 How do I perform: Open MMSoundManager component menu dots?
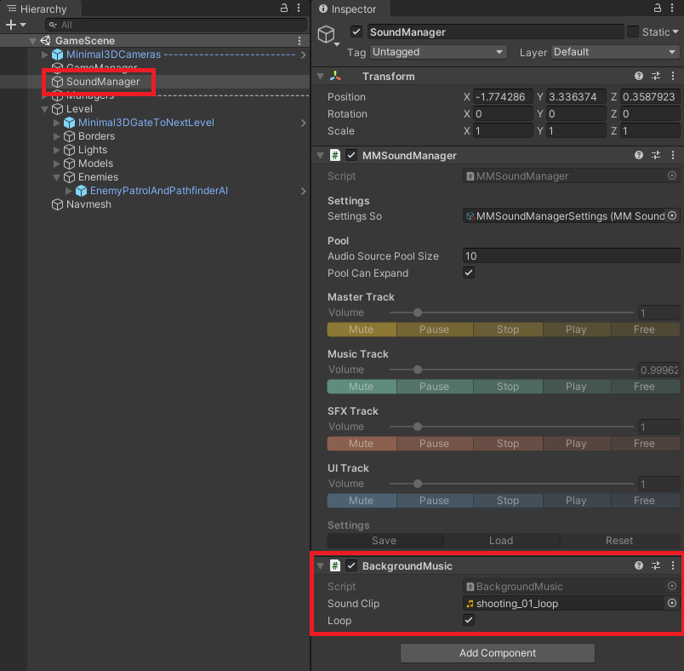[673, 156]
